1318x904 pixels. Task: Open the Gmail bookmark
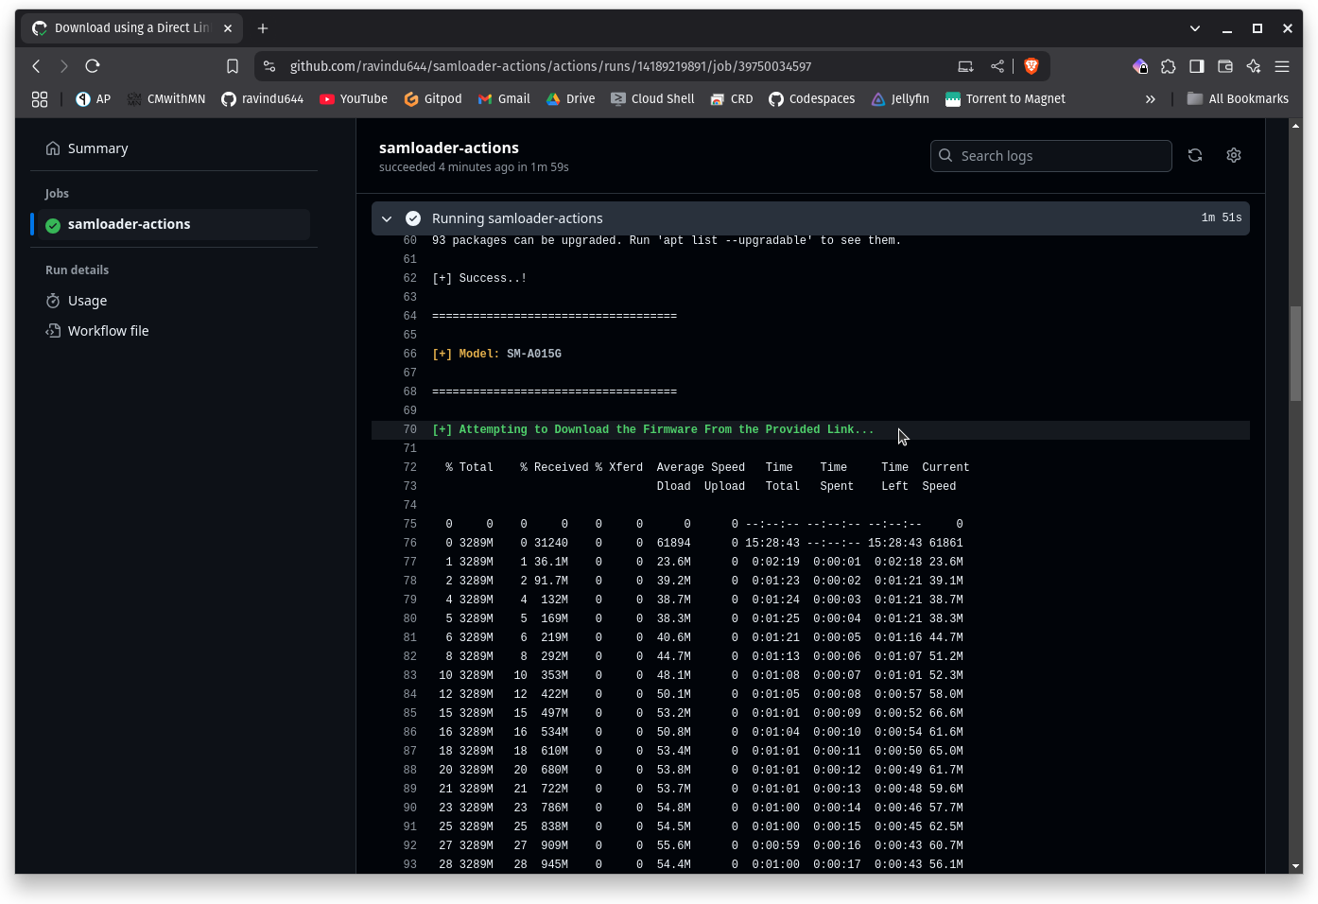(504, 99)
